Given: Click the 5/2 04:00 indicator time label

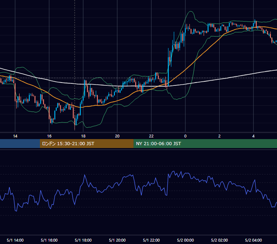Looking at the screenshot, I should coord(253,240).
